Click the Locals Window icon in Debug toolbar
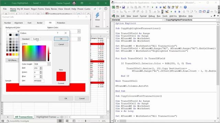Image resolution: width=220 pixels, height=123 pixels. pyautogui.click(x=200, y=12)
